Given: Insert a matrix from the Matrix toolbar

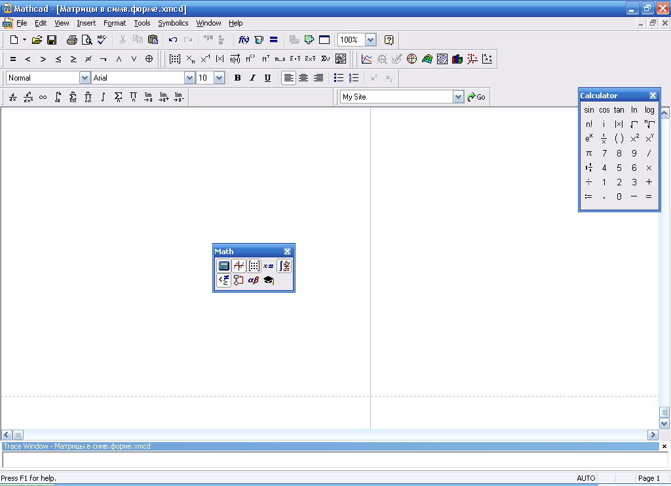Looking at the screenshot, I should (174, 59).
